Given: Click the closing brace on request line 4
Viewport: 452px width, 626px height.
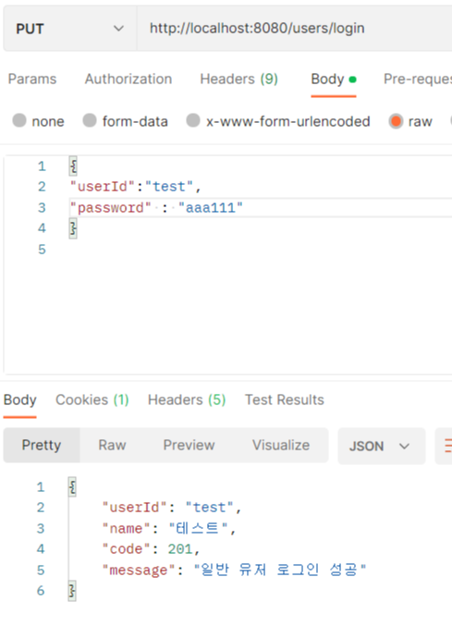Looking at the screenshot, I should (x=73, y=228).
